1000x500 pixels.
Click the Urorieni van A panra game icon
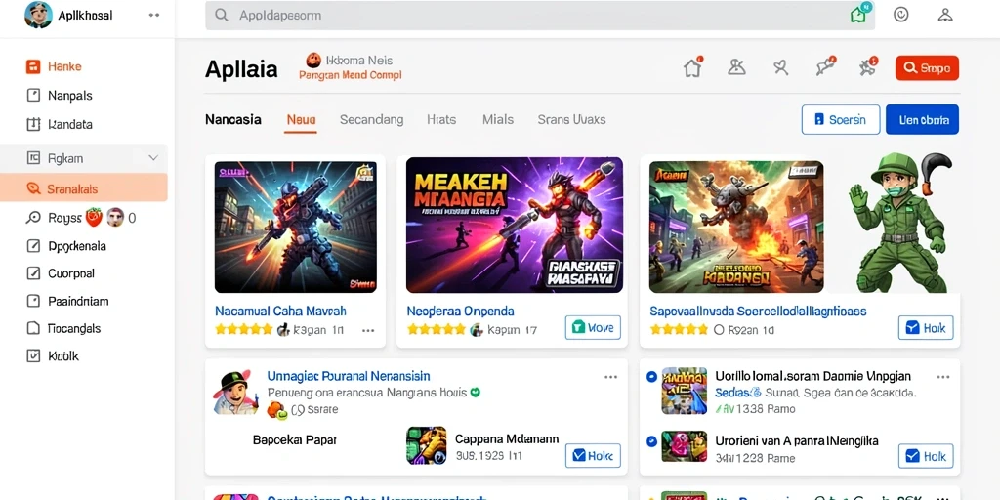pyautogui.click(x=685, y=446)
